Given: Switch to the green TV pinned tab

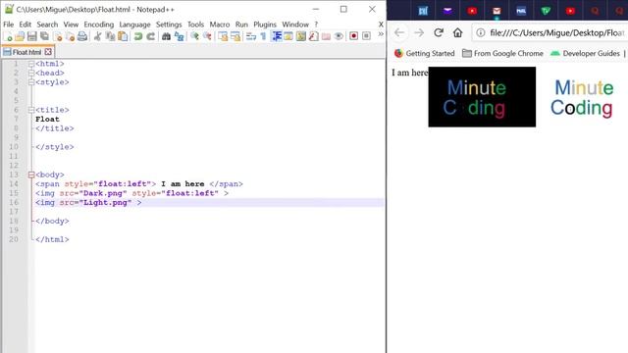Looking at the screenshot, I should point(546,11).
